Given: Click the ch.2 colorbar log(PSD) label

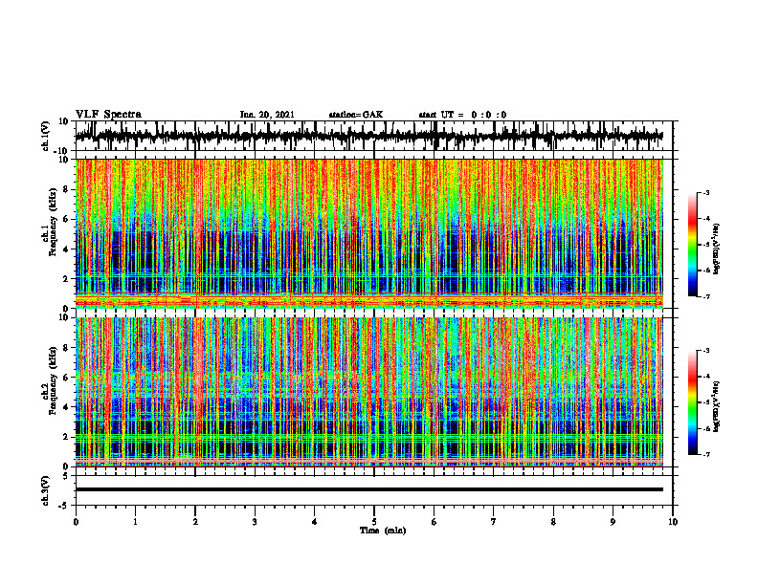Looking at the screenshot, I should [717, 407].
